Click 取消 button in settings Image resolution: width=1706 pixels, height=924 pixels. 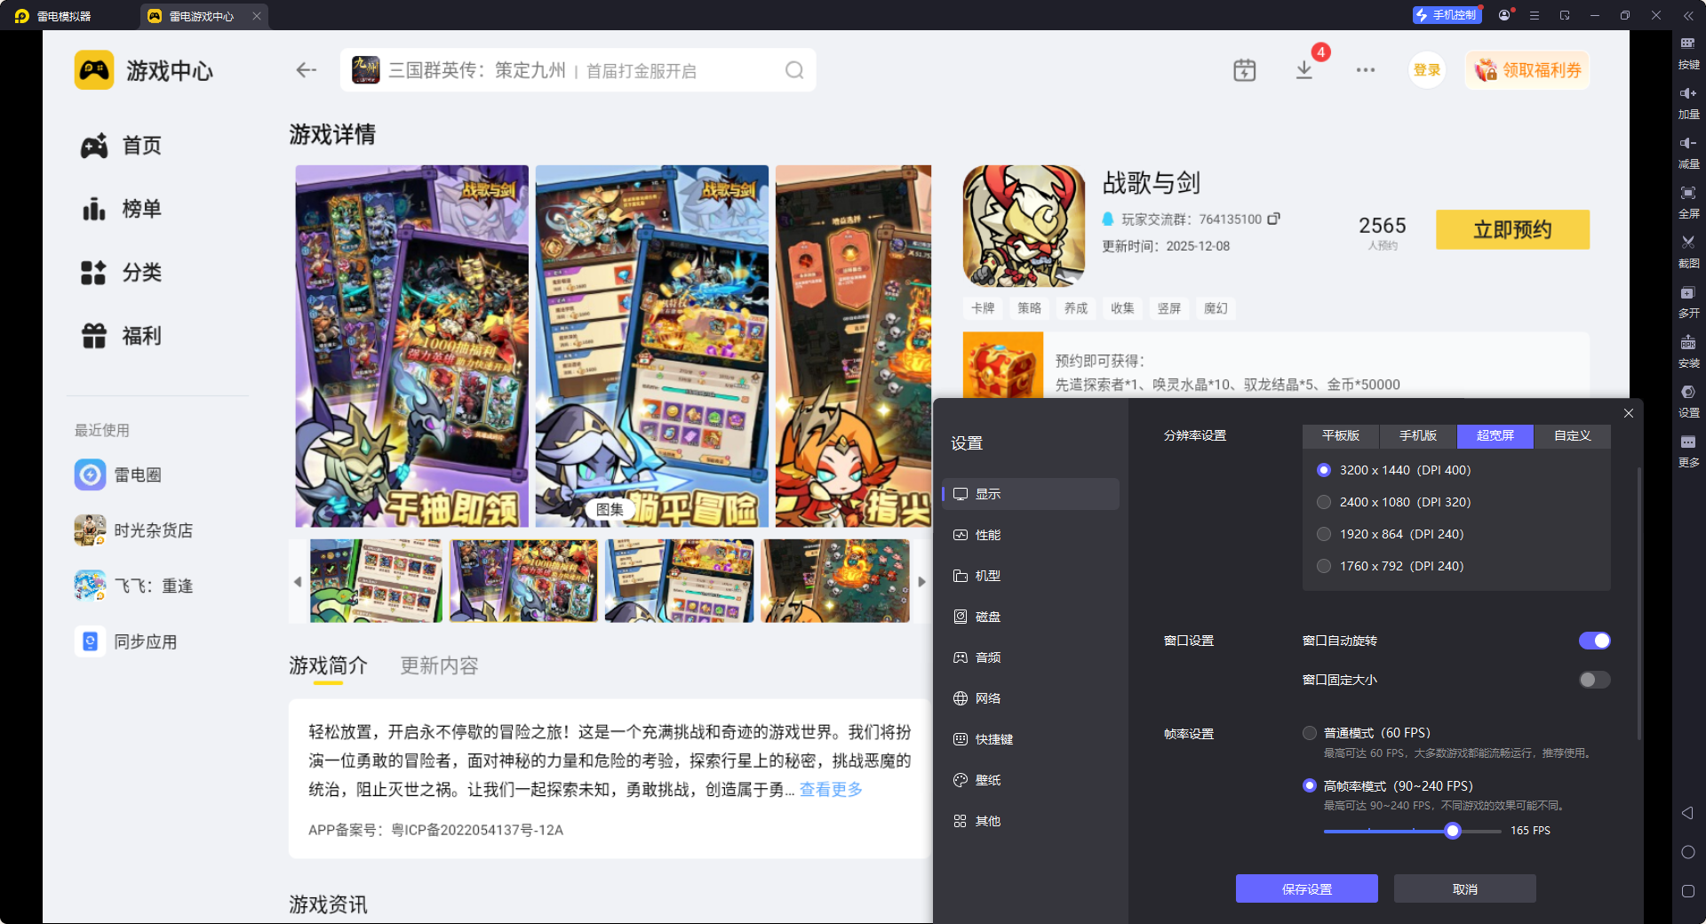pos(1464,888)
